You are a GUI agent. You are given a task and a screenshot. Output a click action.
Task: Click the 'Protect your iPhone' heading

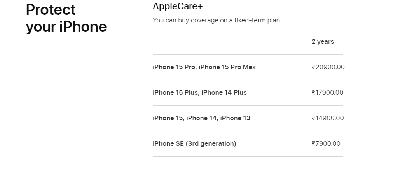click(66, 18)
